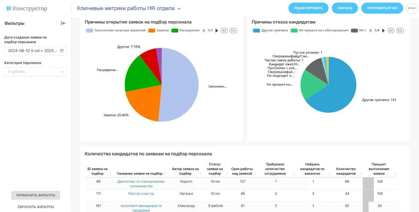
Task: Click РЕДАКТИРОВАТЬ button
Action: 308,8
